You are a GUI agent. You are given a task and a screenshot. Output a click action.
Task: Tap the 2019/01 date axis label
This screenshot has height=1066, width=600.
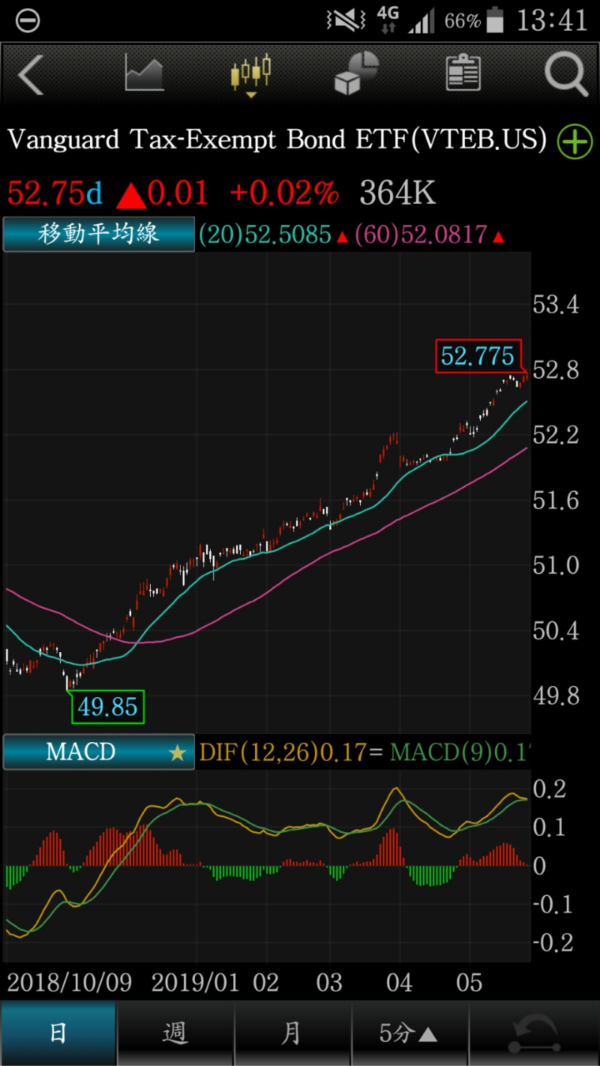pos(195,982)
